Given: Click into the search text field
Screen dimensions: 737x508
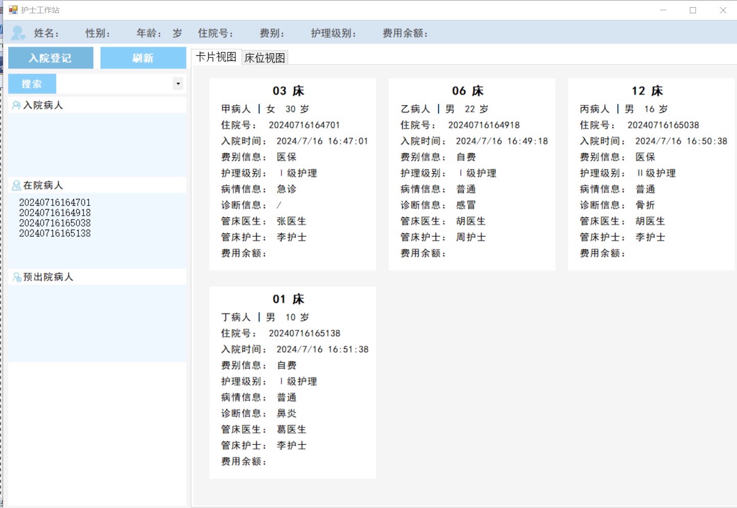Looking at the screenshot, I should (114, 84).
